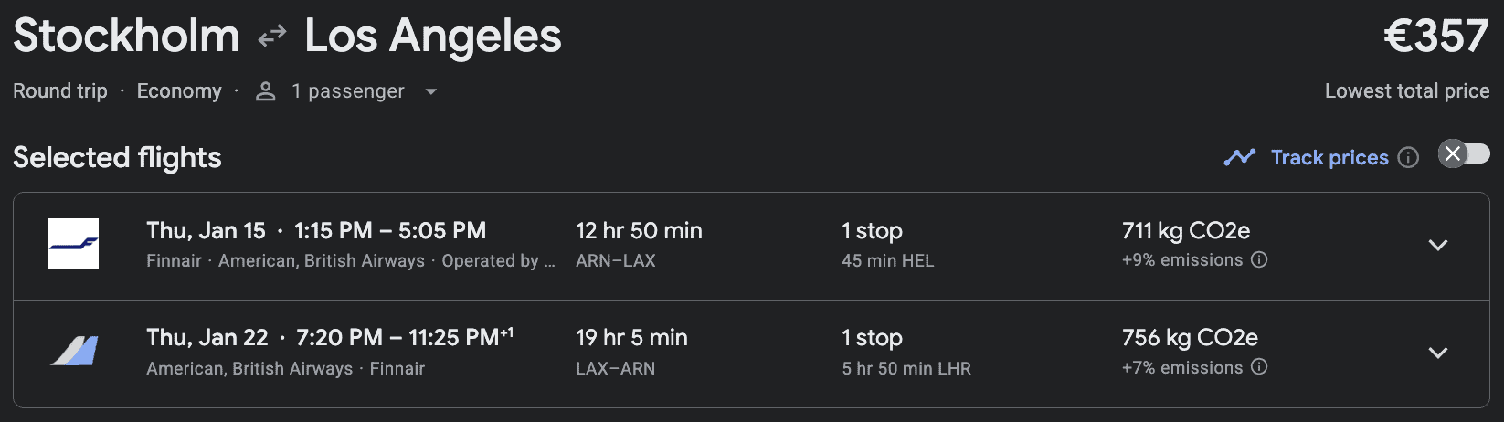Screen dimensions: 1504x422
Task: Open the 1 passenger dropdown arrow
Action: [431, 91]
